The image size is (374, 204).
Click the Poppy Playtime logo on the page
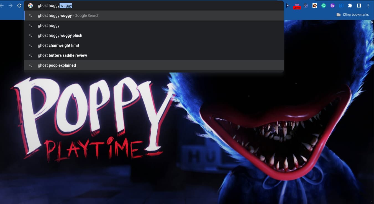click(x=93, y=119)
